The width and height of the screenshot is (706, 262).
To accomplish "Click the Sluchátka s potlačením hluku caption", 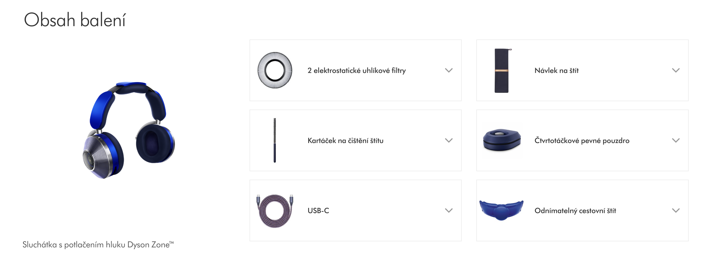I will point(98,244).
